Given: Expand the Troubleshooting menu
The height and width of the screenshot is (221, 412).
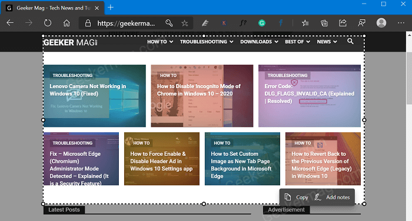Looking at the screenshot, I should click(x=207, y=42).
